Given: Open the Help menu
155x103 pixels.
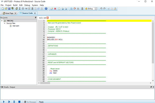Looking at the screenshot, I should tap(42, 5).
